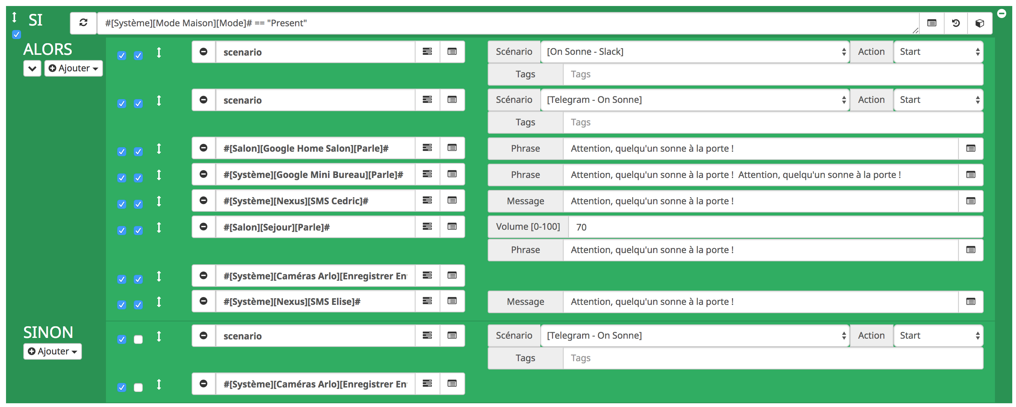Collapse ALORS section with the chevron button

click(x=32, y=68)
